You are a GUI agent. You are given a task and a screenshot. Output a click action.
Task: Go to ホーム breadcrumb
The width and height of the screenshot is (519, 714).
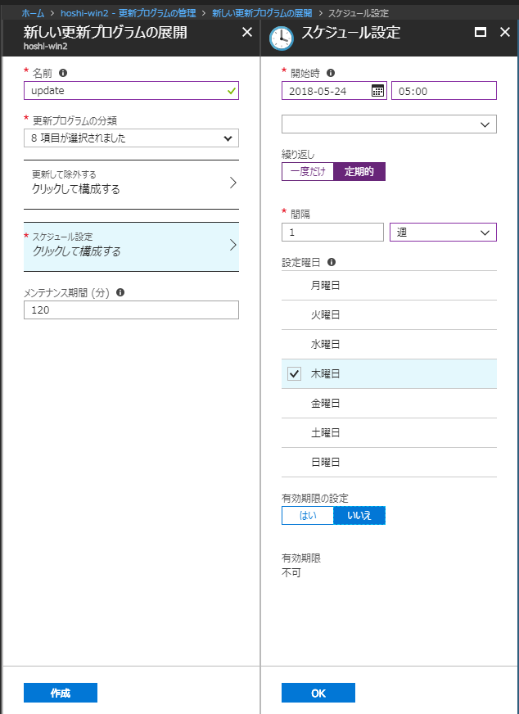[33, 13]
